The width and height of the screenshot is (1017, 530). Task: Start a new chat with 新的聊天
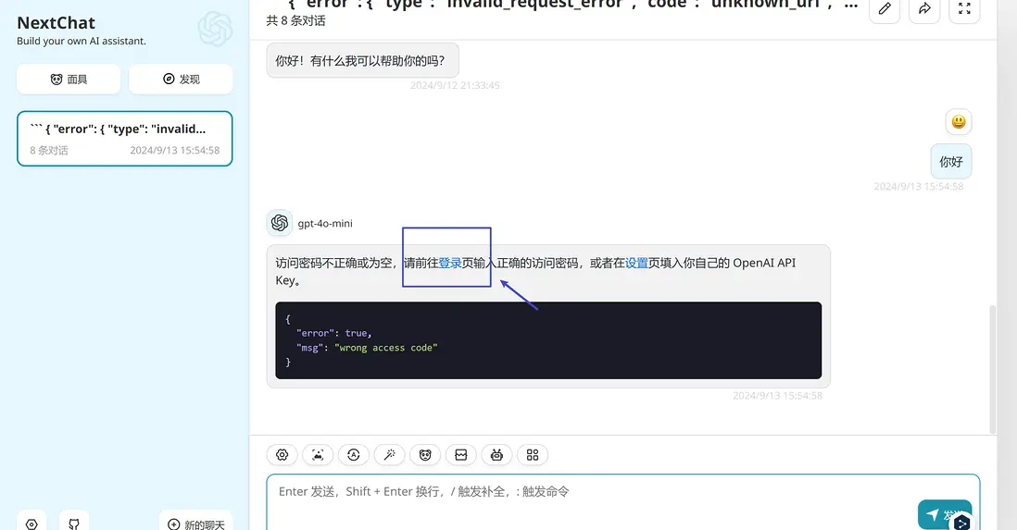(x=195, y=524)
